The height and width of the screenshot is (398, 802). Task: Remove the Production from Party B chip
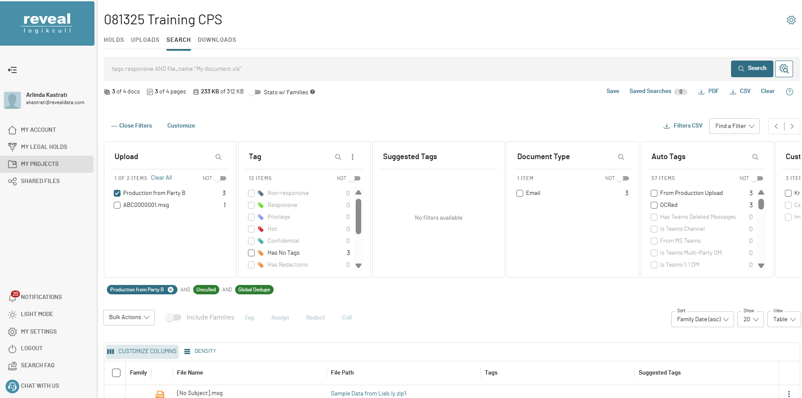tap(171, 290)
